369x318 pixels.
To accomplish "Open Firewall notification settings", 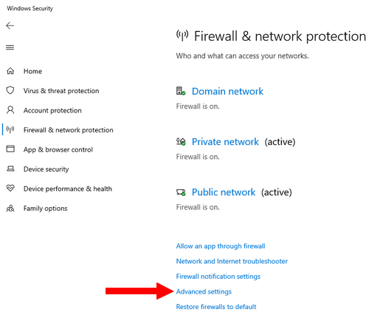I will 218,277.
